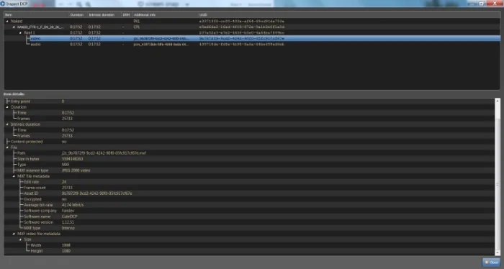
Task: Click the UUID column header
Action: click(349, 15)
